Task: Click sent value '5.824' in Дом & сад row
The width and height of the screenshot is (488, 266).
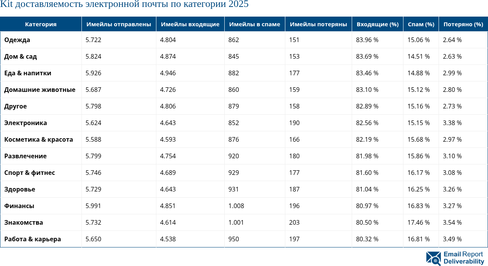Action: click(93, 56)
